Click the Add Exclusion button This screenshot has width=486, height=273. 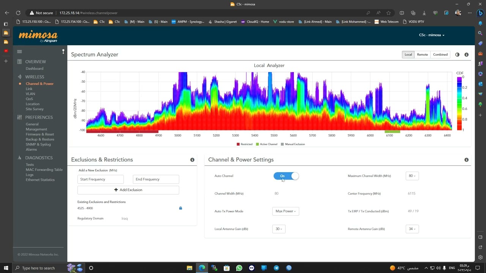pos(128,190)
